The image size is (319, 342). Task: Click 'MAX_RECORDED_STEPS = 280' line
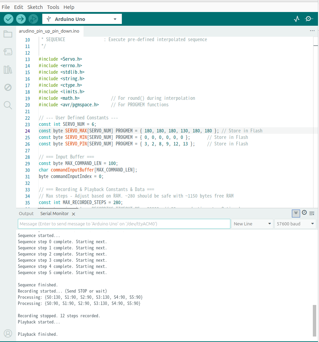81,203
